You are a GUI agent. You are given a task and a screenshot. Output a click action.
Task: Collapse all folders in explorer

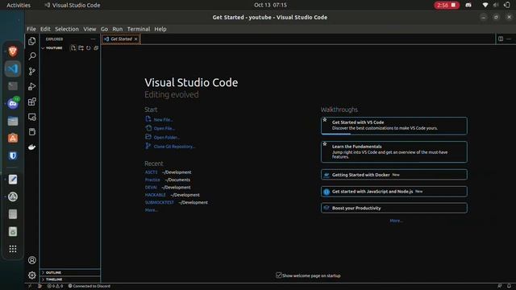96,48
